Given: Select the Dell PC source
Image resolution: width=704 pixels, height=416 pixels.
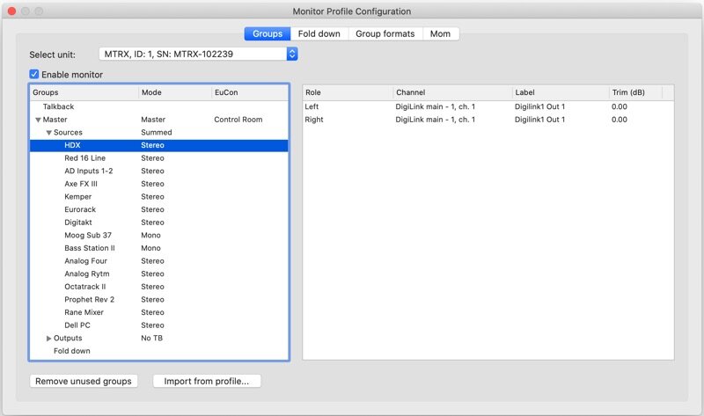Looking at the screenshot, I should pyautogui.click(x=159, y=325).
